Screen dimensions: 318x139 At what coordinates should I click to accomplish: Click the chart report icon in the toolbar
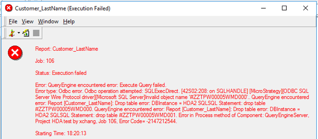(x=26, y=33)
